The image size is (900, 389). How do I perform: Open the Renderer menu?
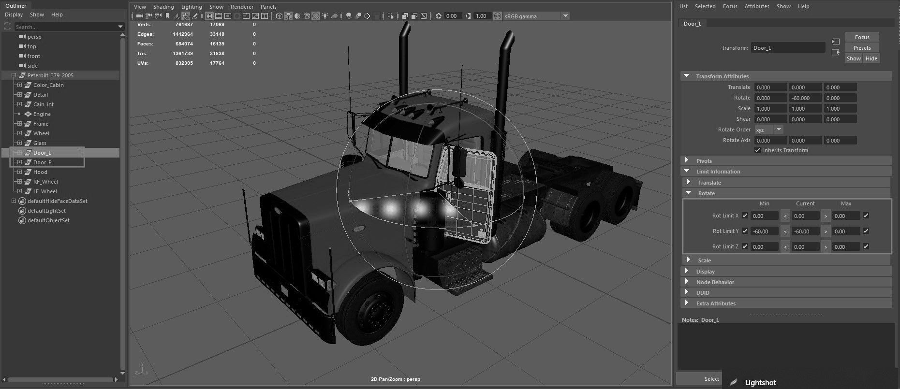pyautogui.click(x=242, y=7)
